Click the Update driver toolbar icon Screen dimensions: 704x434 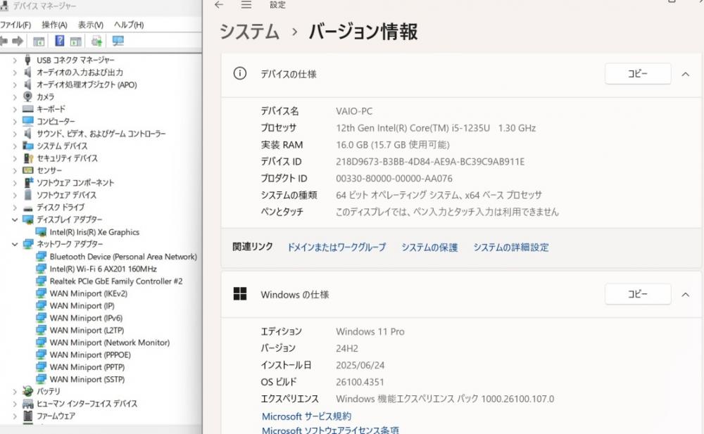[96, 42]
